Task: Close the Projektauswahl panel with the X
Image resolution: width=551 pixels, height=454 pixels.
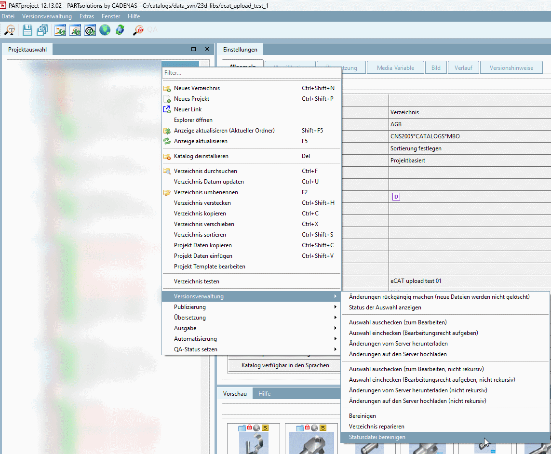Action: pyautogui.click(x=207, y=49)
